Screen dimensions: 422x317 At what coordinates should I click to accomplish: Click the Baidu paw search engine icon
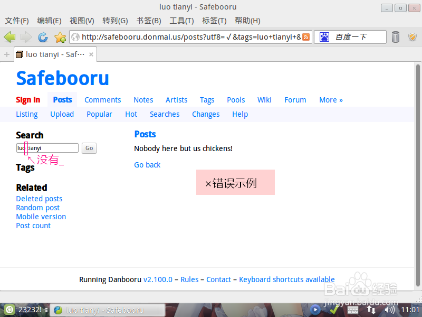pyautogui.click(x=324, y=37)
